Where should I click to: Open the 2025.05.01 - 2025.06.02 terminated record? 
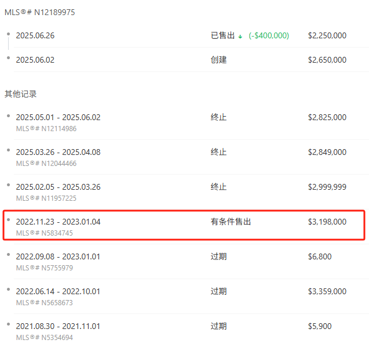point(58,117)
